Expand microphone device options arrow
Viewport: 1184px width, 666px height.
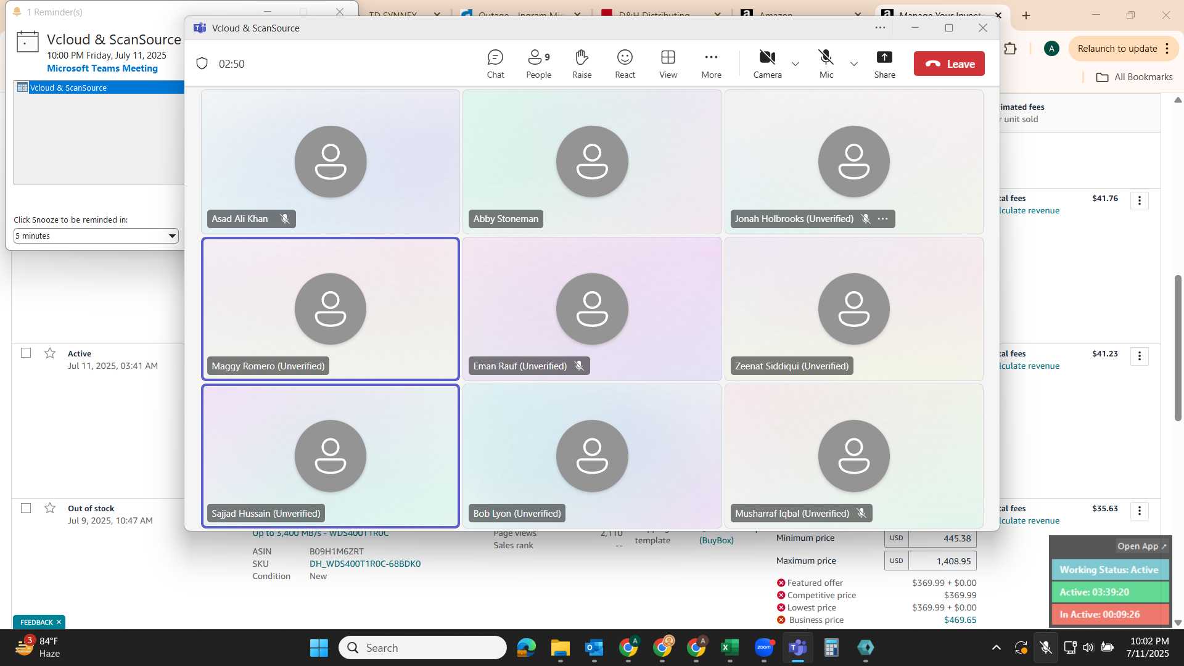coord(853,64)
